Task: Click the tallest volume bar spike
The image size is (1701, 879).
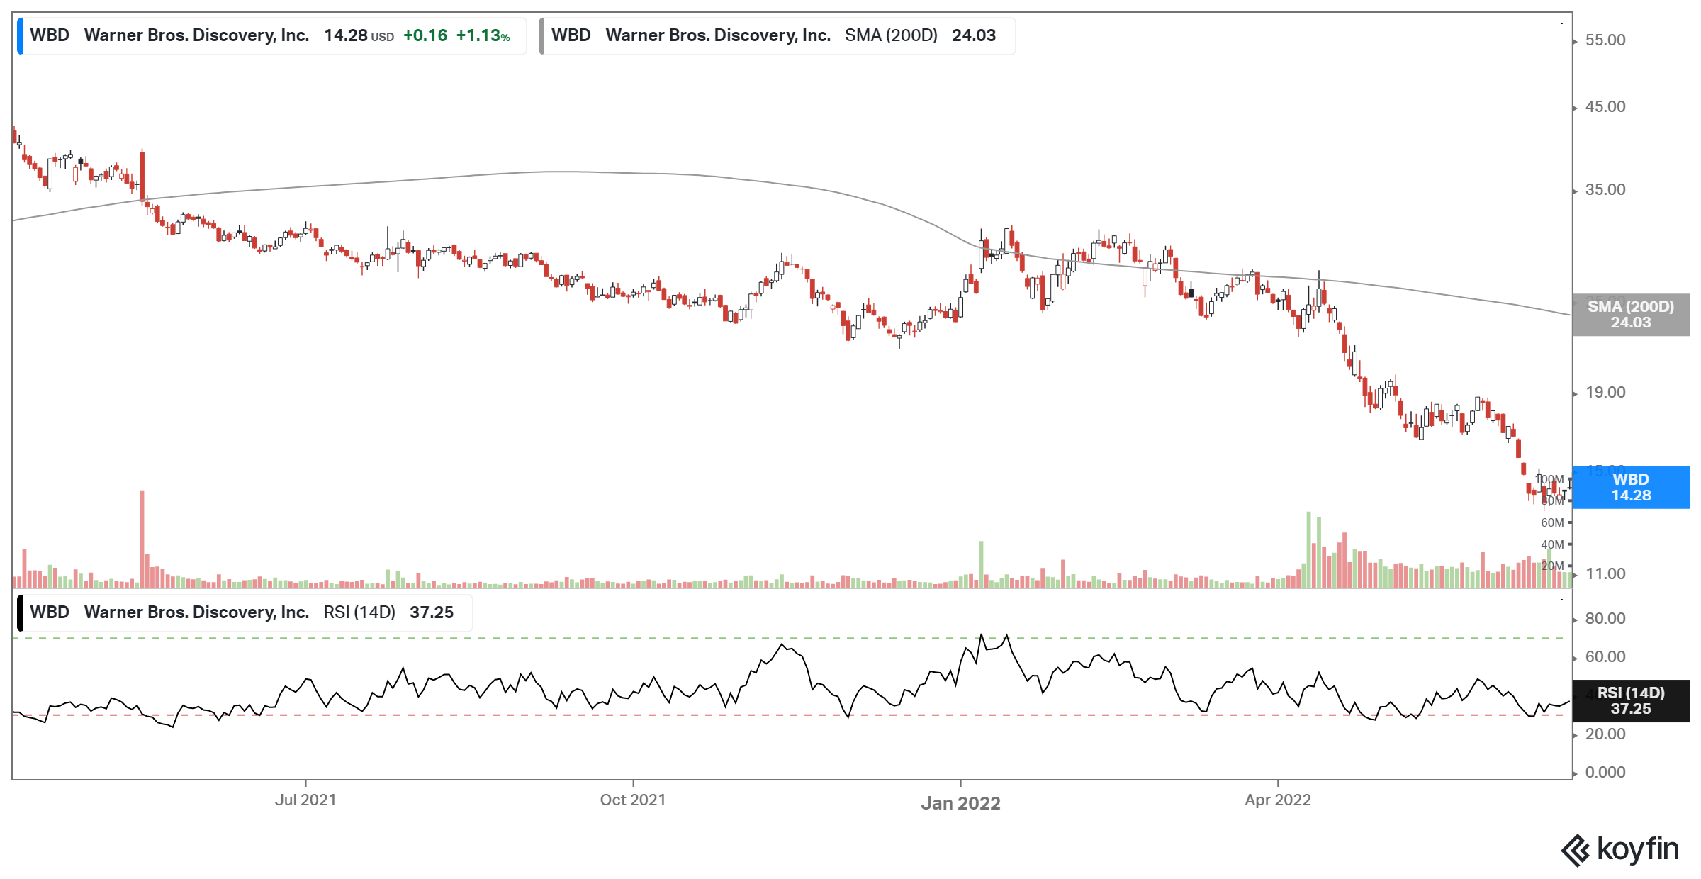Action: 142,539
